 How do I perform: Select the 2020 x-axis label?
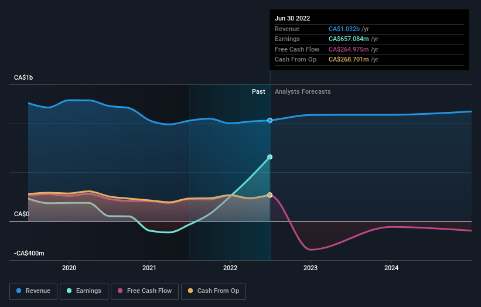(69, 268)
